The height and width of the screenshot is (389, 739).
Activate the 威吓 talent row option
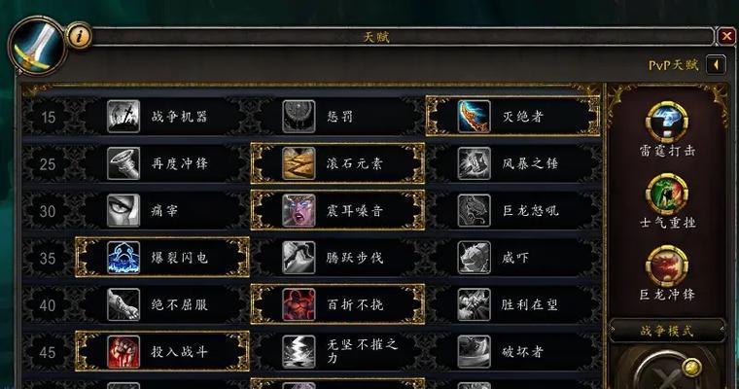(x=512, y=258)
